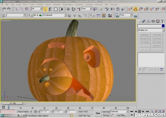Click the XY axis constraint icon

click(157, 9)
